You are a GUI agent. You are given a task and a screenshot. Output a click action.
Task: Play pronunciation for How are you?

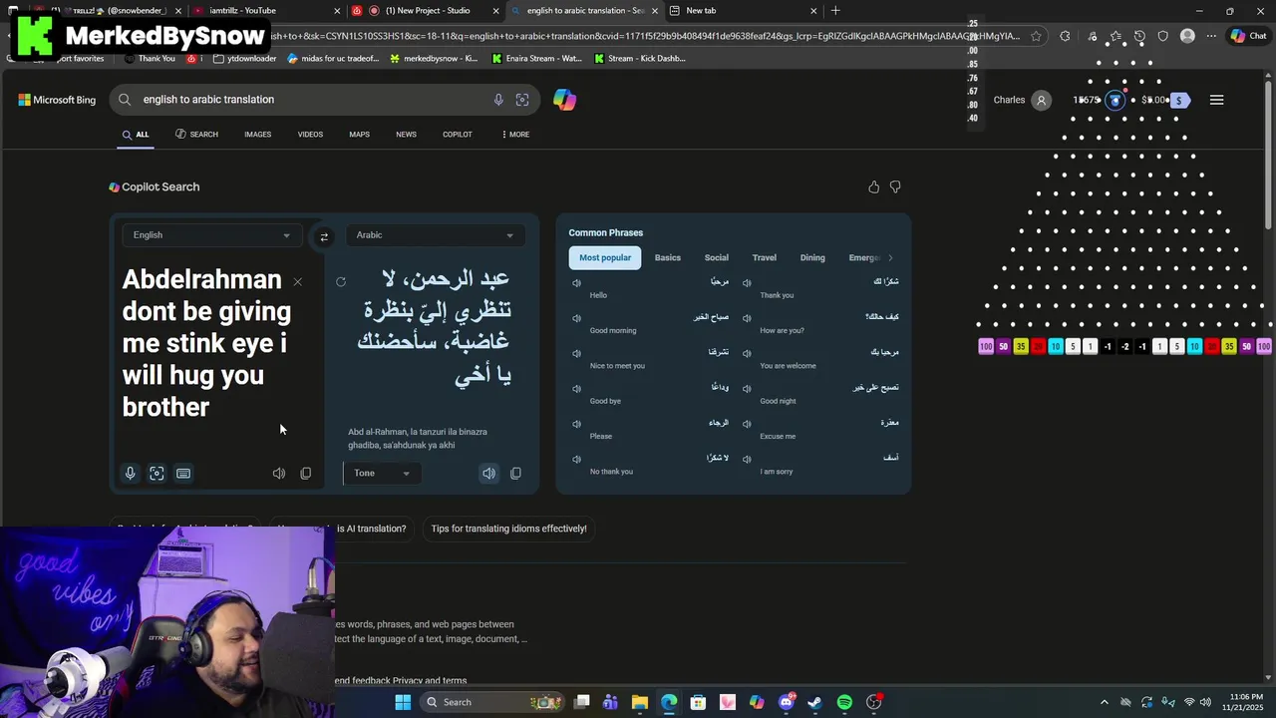[x=747, y=318]
